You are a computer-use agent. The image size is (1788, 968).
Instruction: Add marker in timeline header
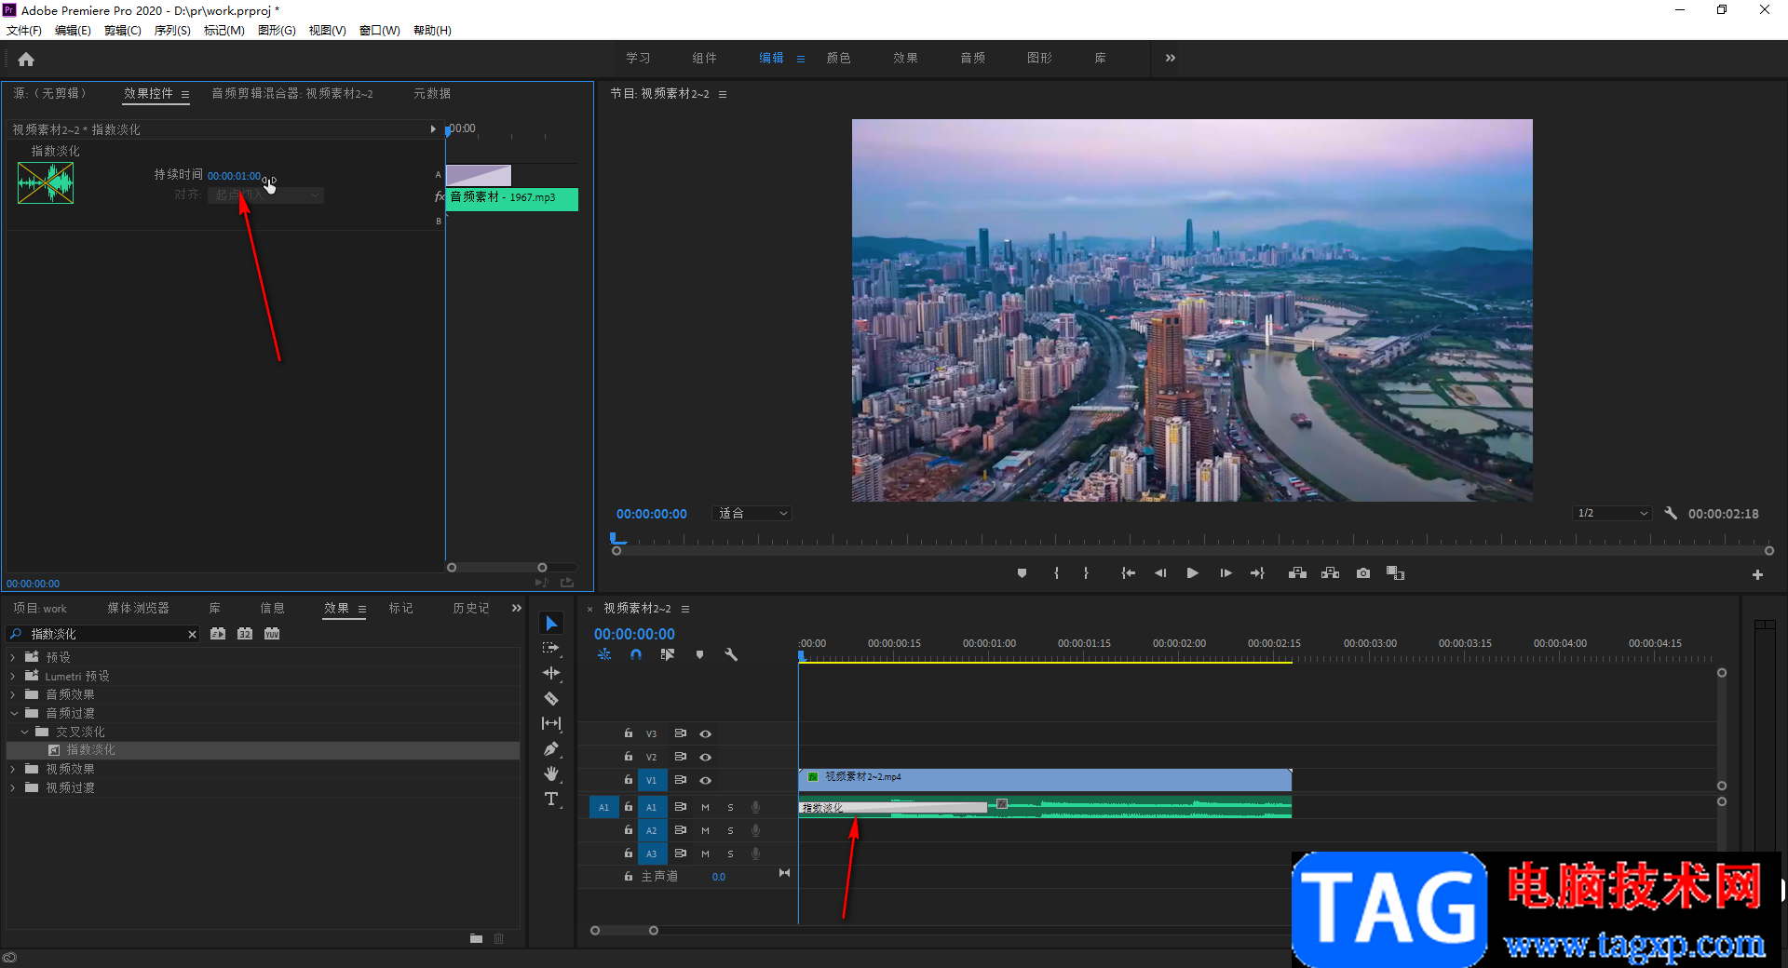[699, 654]
